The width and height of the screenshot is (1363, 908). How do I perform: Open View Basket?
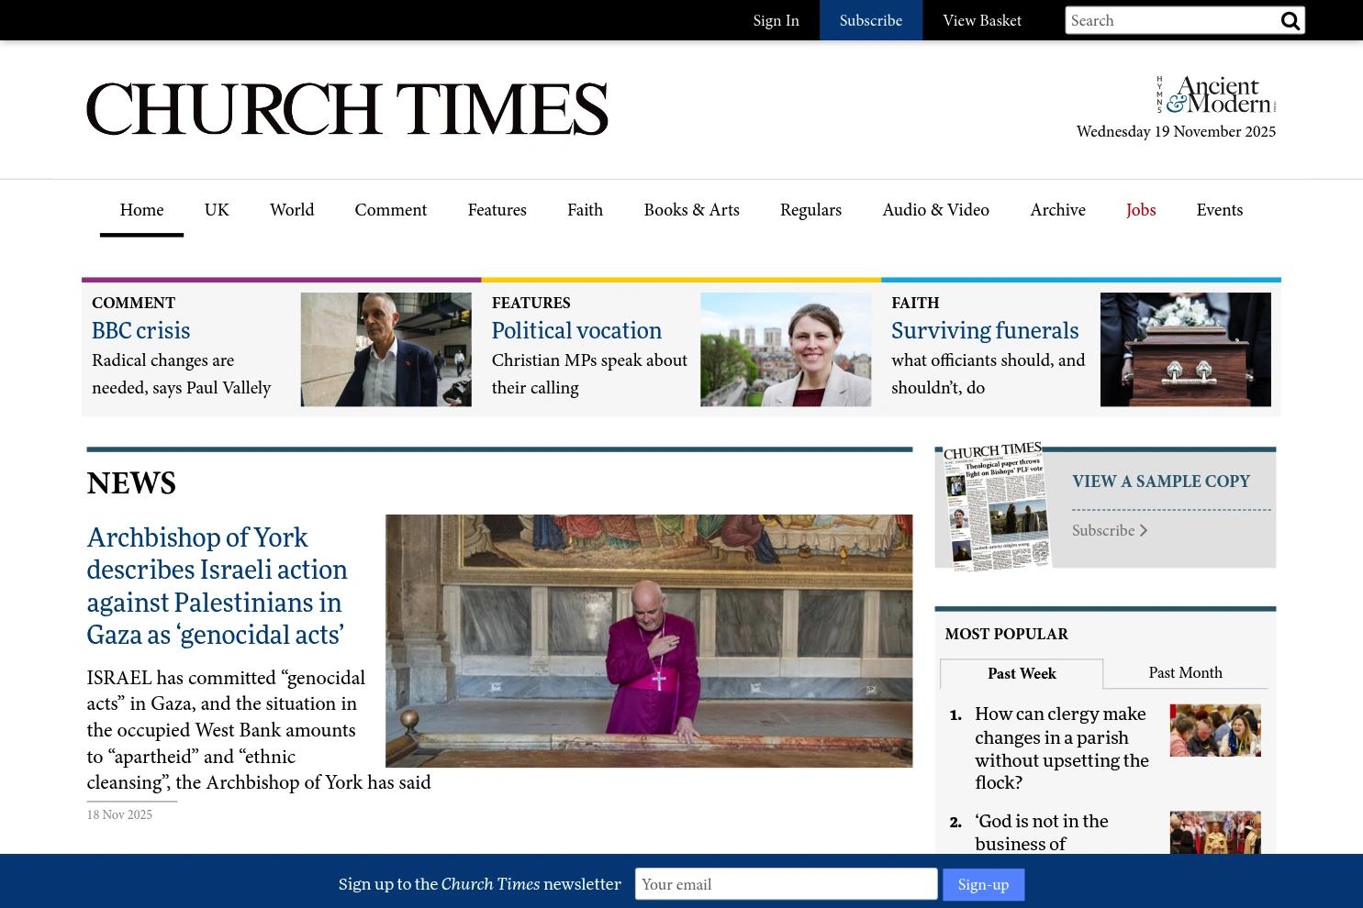pos(982,20)
